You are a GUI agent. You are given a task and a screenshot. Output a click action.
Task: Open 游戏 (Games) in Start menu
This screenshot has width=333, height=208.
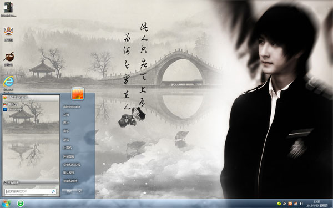coord(66,140)
